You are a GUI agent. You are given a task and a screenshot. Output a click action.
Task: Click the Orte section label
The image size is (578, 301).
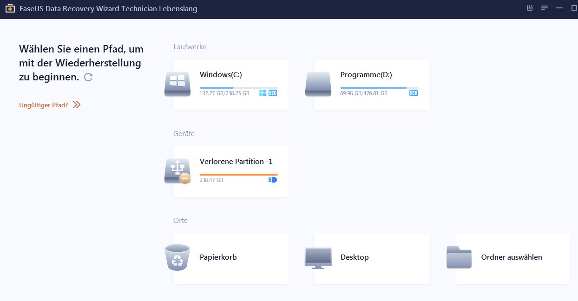coord(181,221)
